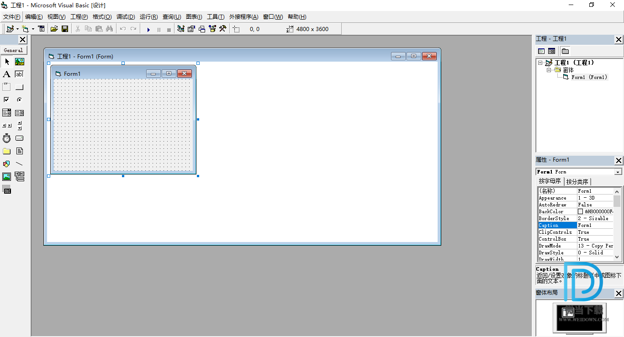Viewport: 624px width, 337px height.
Task: Close the toolbox panel
Action: click(22, 40)
